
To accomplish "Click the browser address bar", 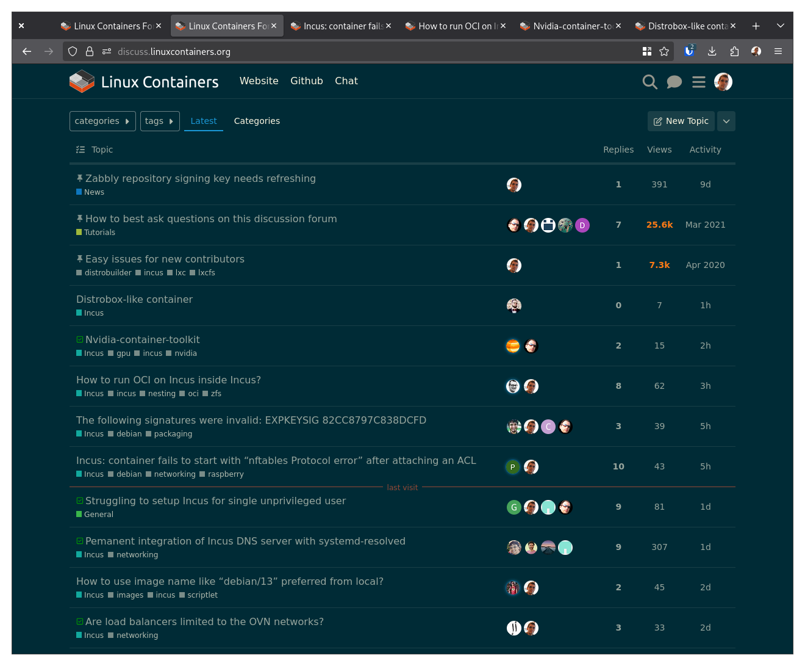I will pyautogui.click(x=366, y=52).
